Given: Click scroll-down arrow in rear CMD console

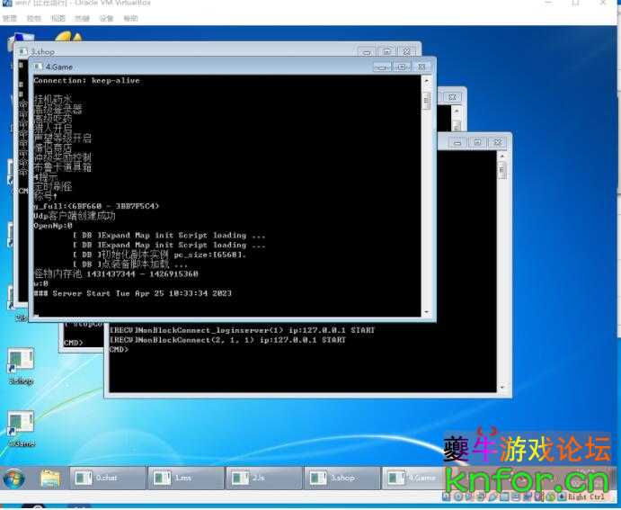Looking at the screenshot, I should coord(502,387).
